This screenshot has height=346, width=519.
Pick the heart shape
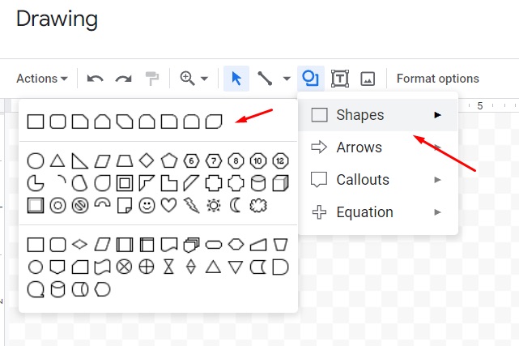[168, 205]
